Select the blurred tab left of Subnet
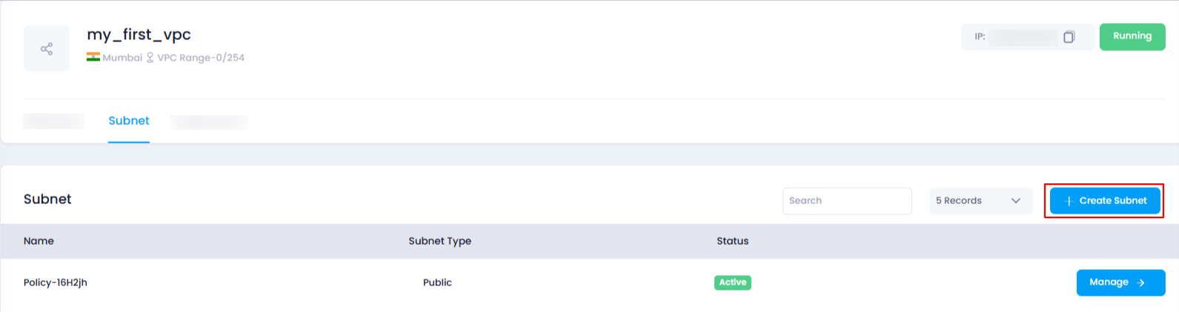The width and height of the screenshot is (1179, 312). [x=54, y=121]
